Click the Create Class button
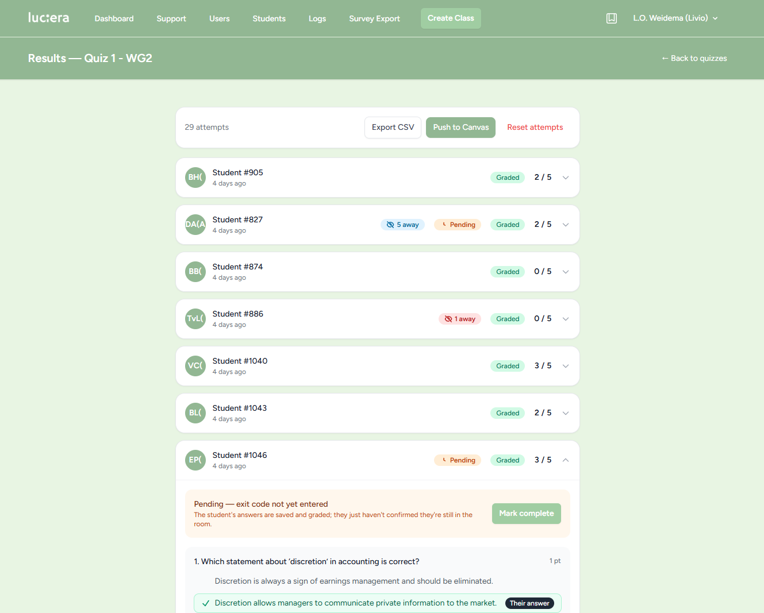Image resolution: width=764 pixels, height=613 pixels. click(451, 18)
